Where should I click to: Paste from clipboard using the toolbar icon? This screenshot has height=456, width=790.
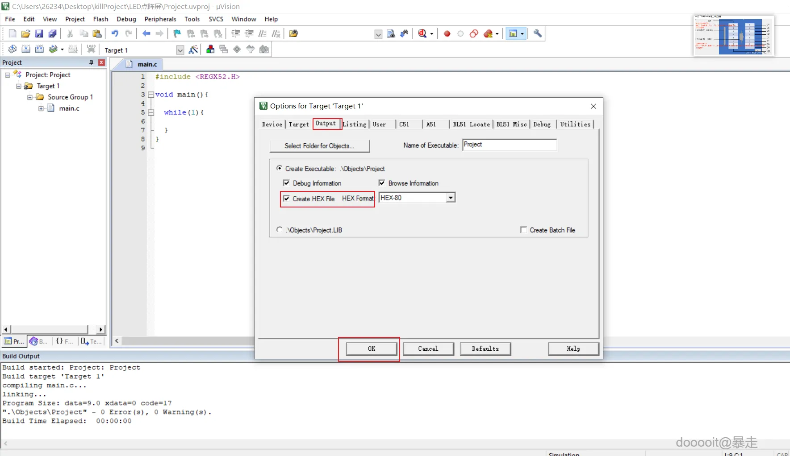[97, 33]
